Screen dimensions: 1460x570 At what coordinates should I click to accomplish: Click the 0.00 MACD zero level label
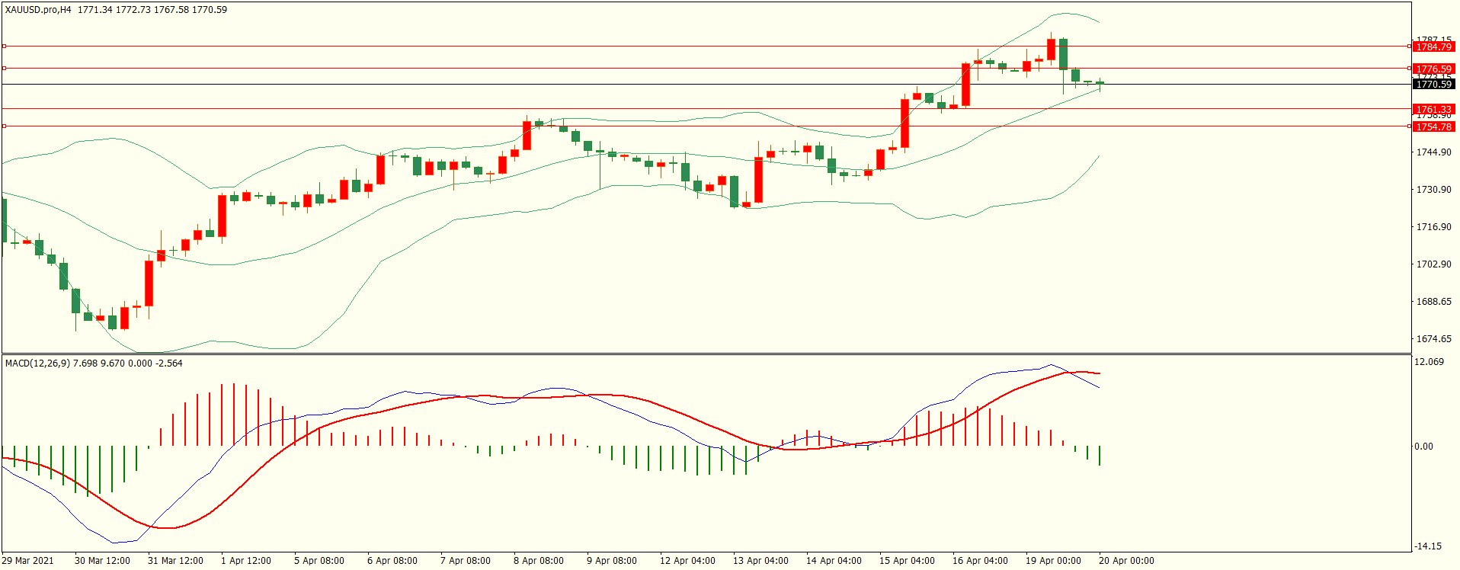(x=1423, y=447)
